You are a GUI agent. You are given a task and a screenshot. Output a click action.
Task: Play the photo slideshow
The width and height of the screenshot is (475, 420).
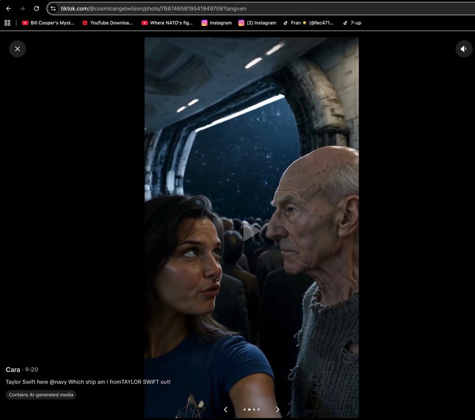tap(251, 231)
